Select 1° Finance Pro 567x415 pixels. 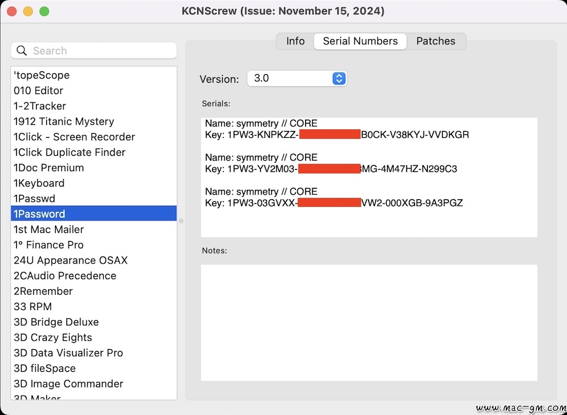click(94, 245)
